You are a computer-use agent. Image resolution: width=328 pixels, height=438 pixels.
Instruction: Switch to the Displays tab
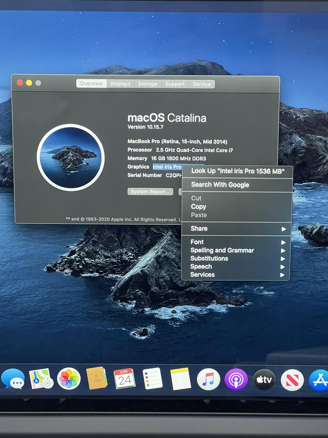[x=120, y=84]
